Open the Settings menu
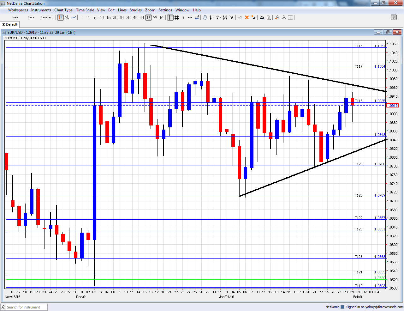Viewport: 404px width, 311px height. [x=165, y=10]
